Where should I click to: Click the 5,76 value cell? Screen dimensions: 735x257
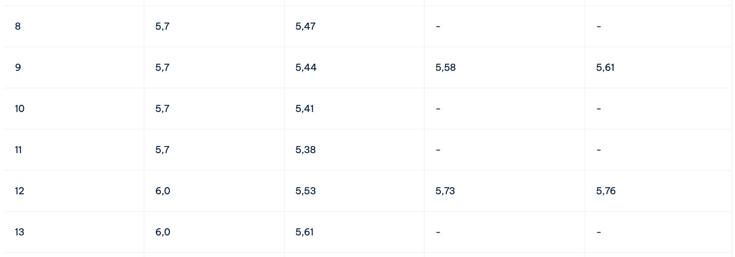[x=658, y=191]
